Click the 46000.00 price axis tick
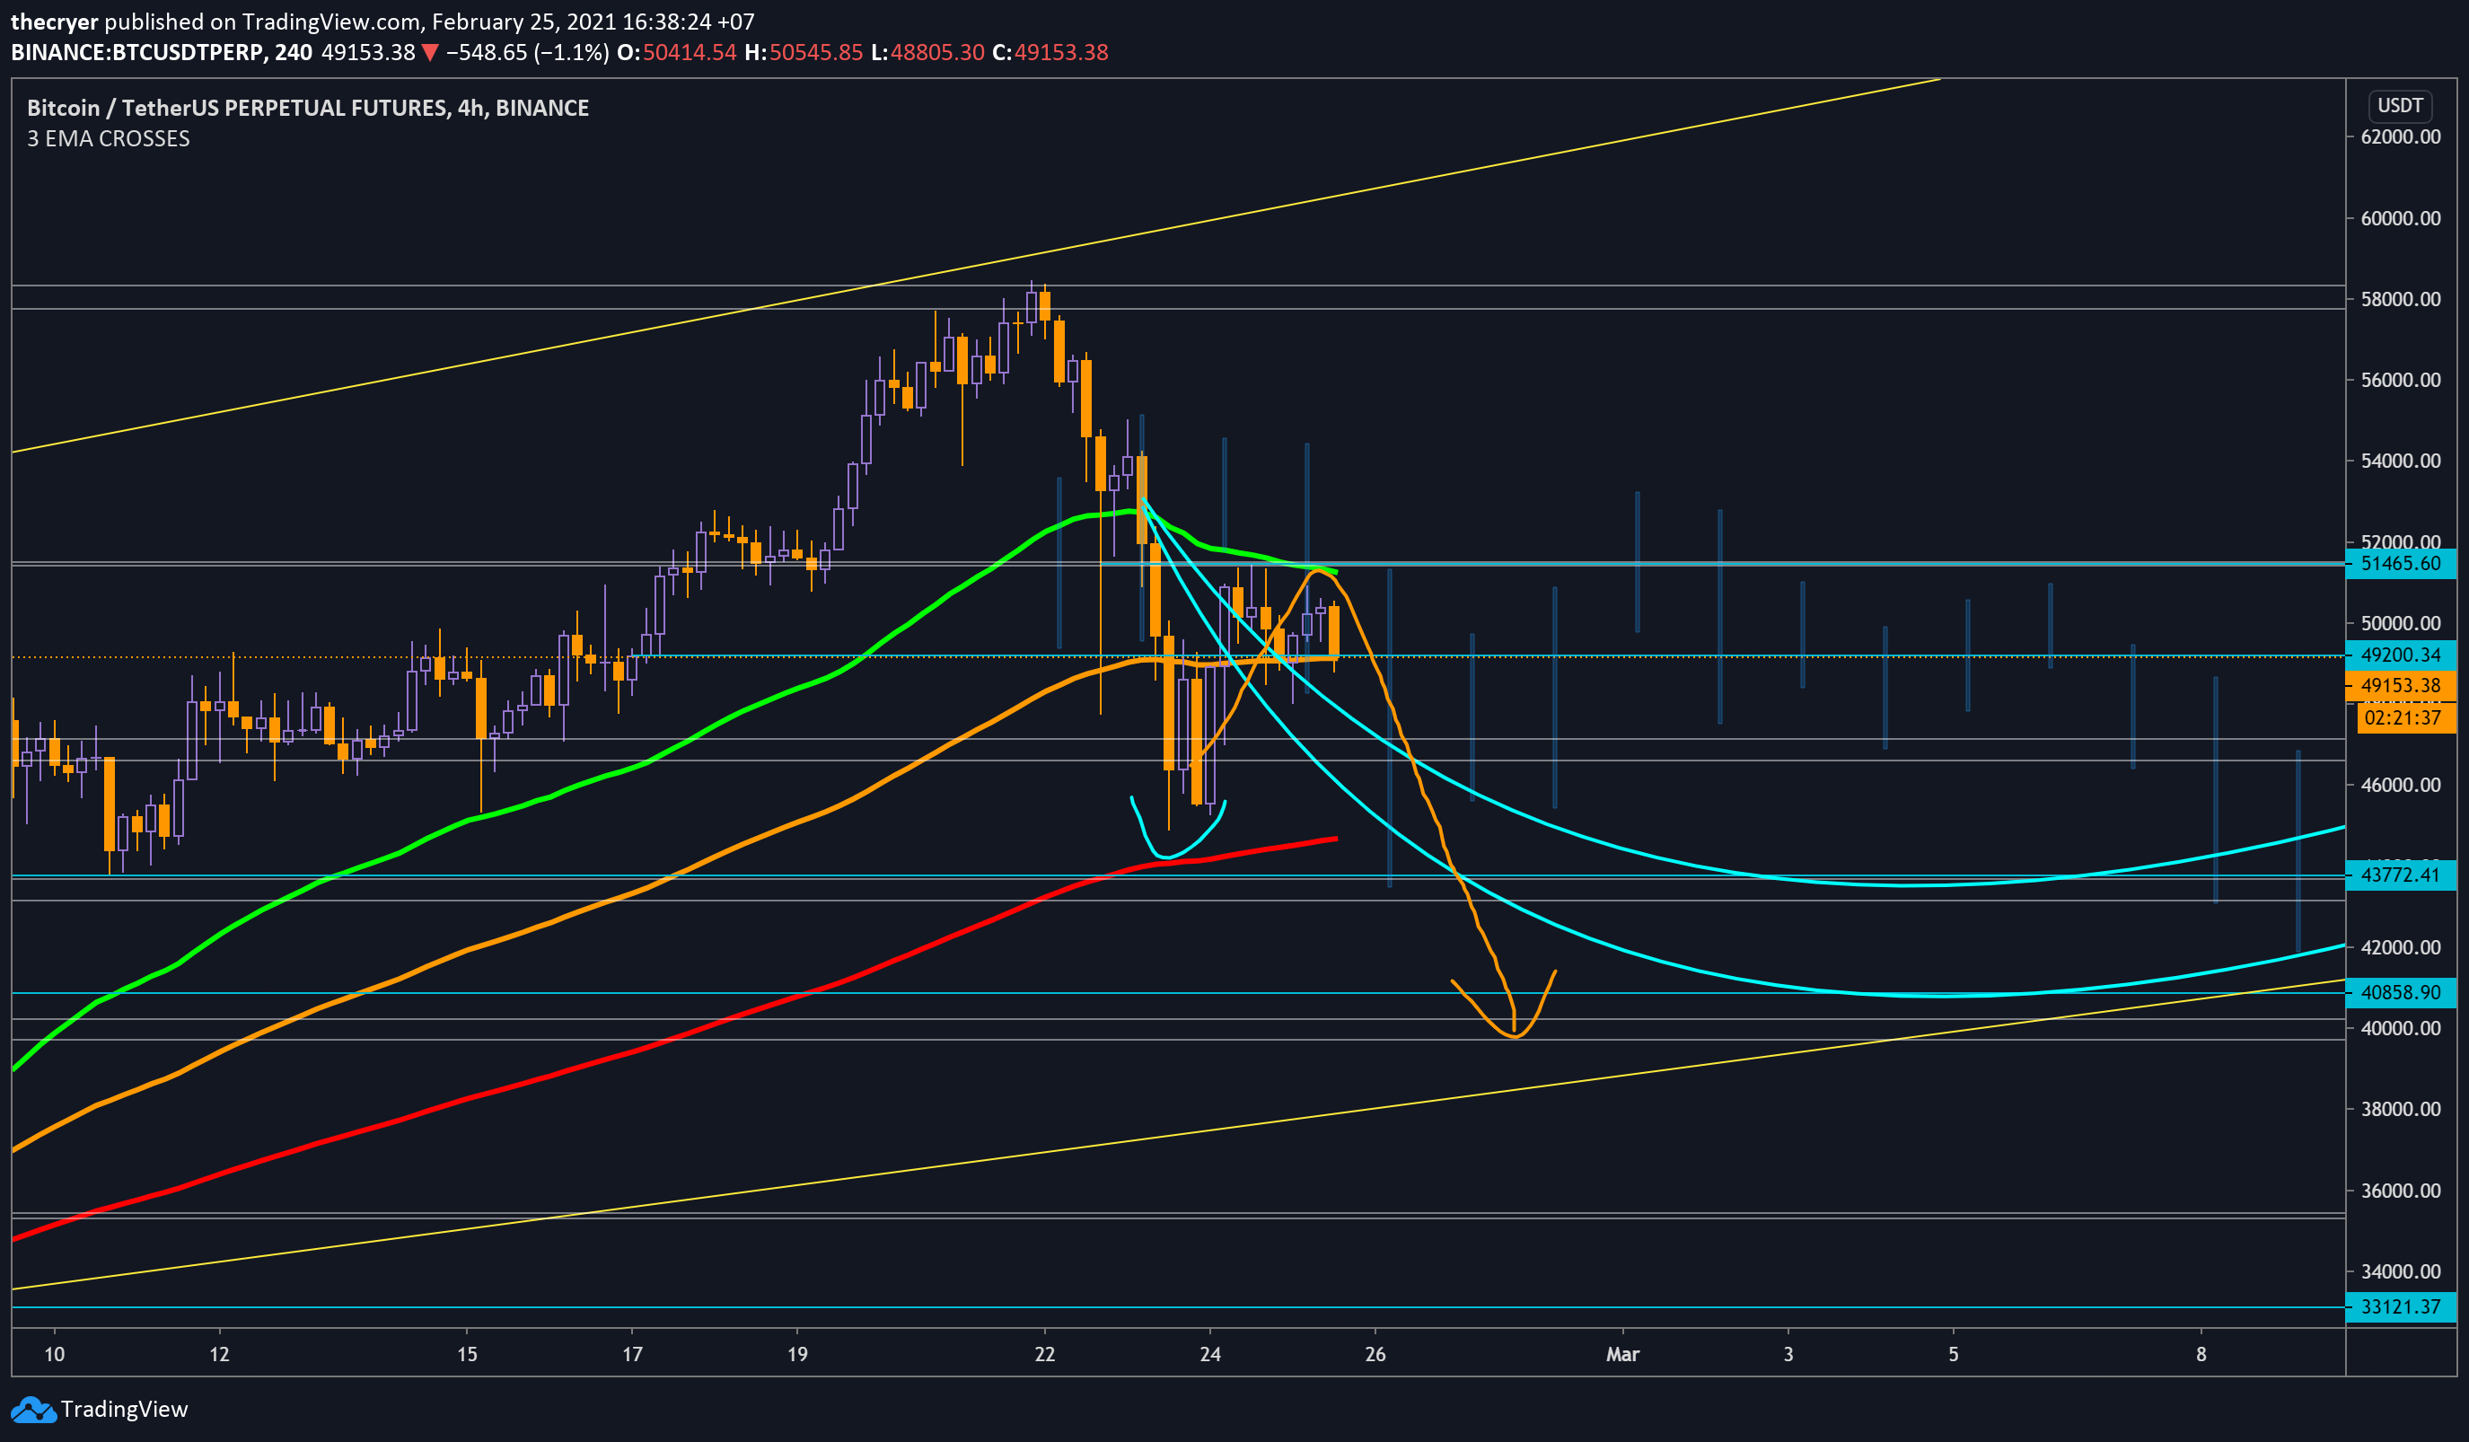2469x1442 pixels. click(x=2401, y=785)
